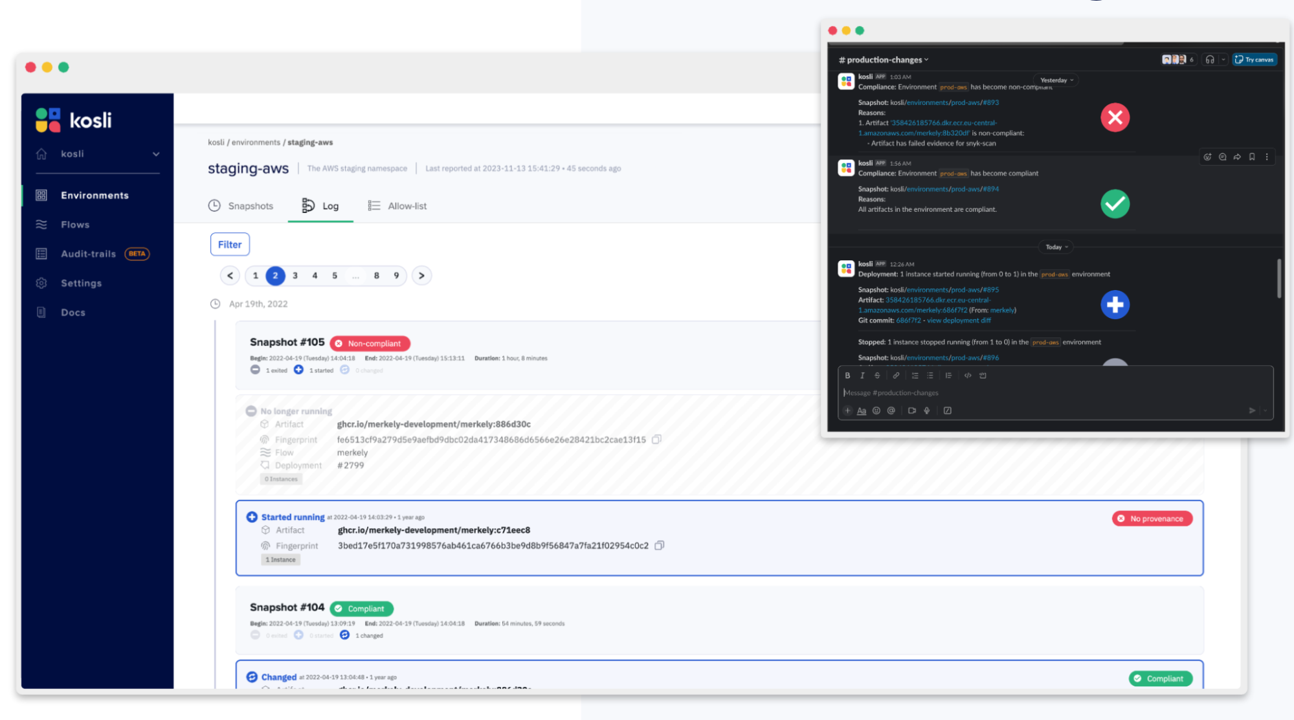Click the blue plus deployment icon
Viewport: 1294px width, 720px height.
pos(1115,304)
